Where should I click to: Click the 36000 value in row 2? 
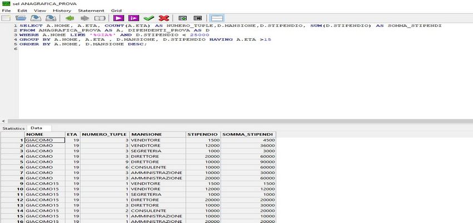click(249, 146)
